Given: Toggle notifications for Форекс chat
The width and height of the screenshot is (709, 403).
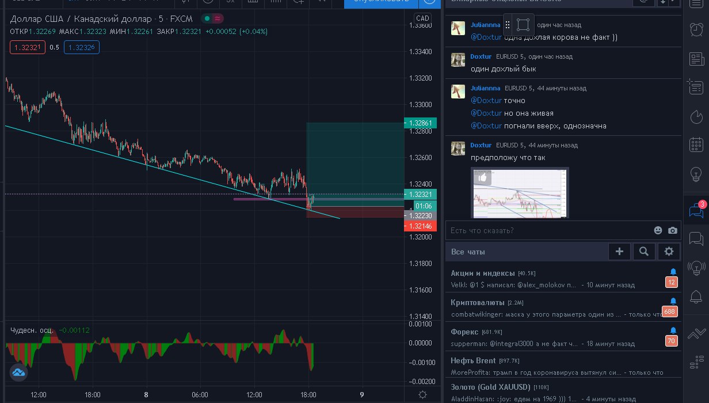Looking at the screenshot, I should [x=673, y=330].
